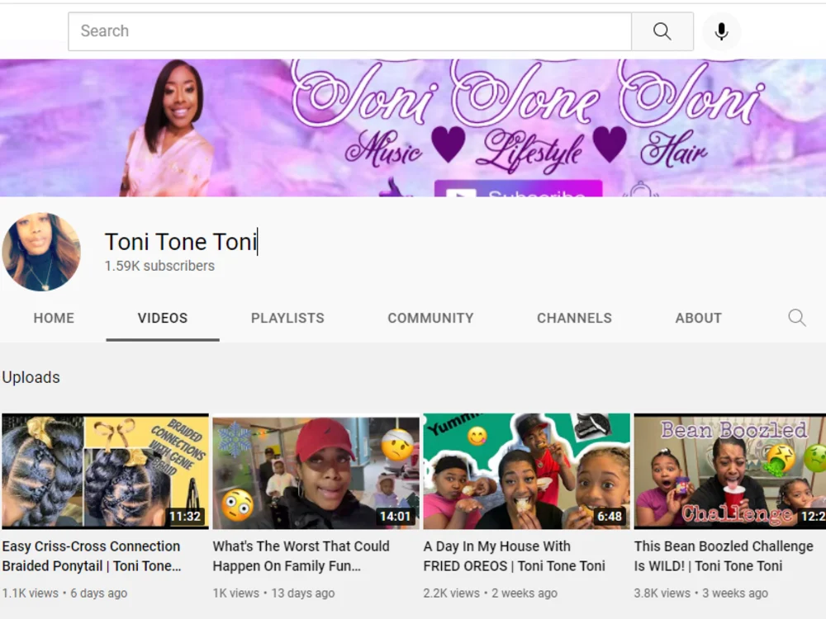Click the 6:48 duration badge
The image size is (826, 619).
click(610, 517)
